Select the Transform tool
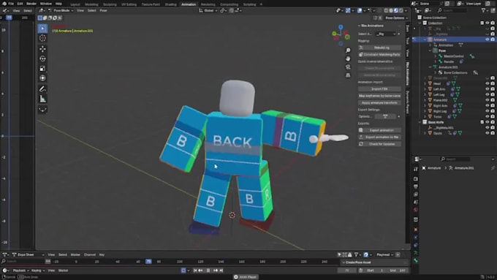 pyautogui.click(x=42, y=78)
